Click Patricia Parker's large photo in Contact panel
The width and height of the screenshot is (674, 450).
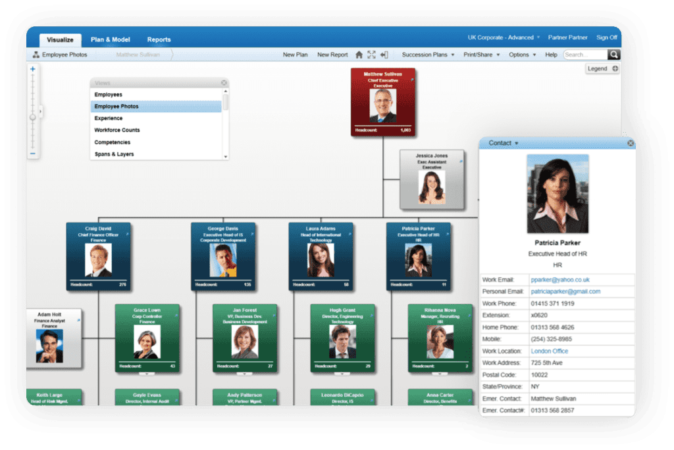pyautogui.click(x=557, y=194)
